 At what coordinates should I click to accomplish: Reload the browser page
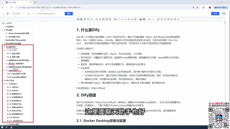click(11, 8)
